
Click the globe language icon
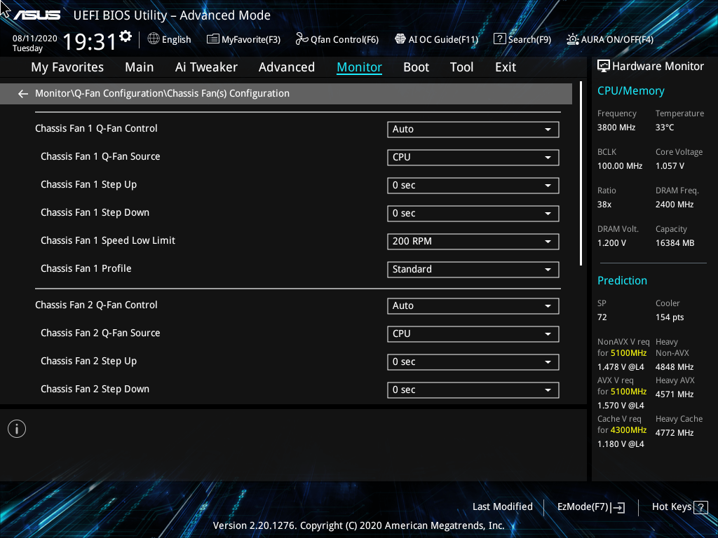[x=154, y=39]
